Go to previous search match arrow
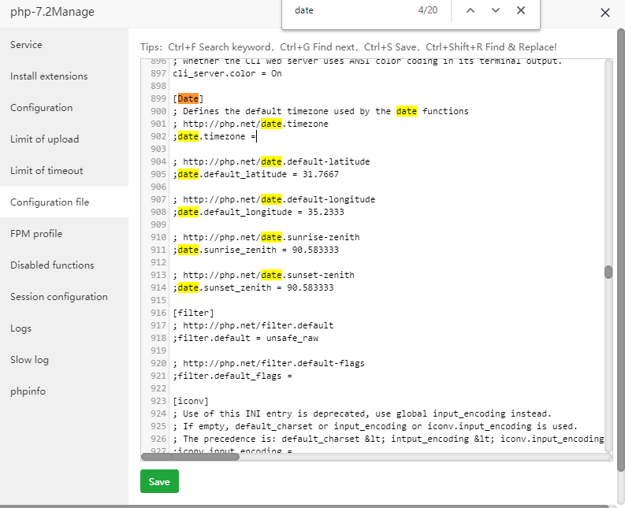The height and width of the screenshot is (508, 625). 471,10
